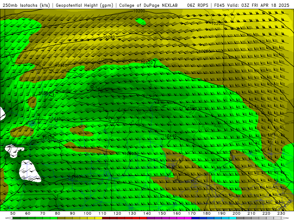The width and height of the screenshot is (294, 220).
Task: Click the 100 label on the color scale
Action: [87, 213]
